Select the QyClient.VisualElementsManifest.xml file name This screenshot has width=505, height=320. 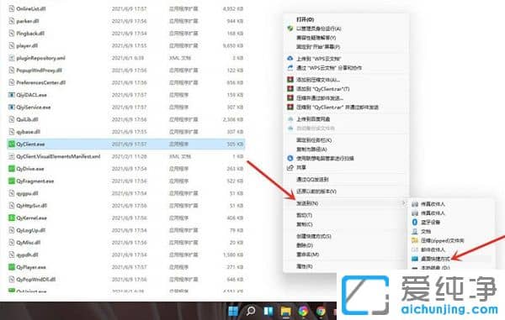(58, 157)
